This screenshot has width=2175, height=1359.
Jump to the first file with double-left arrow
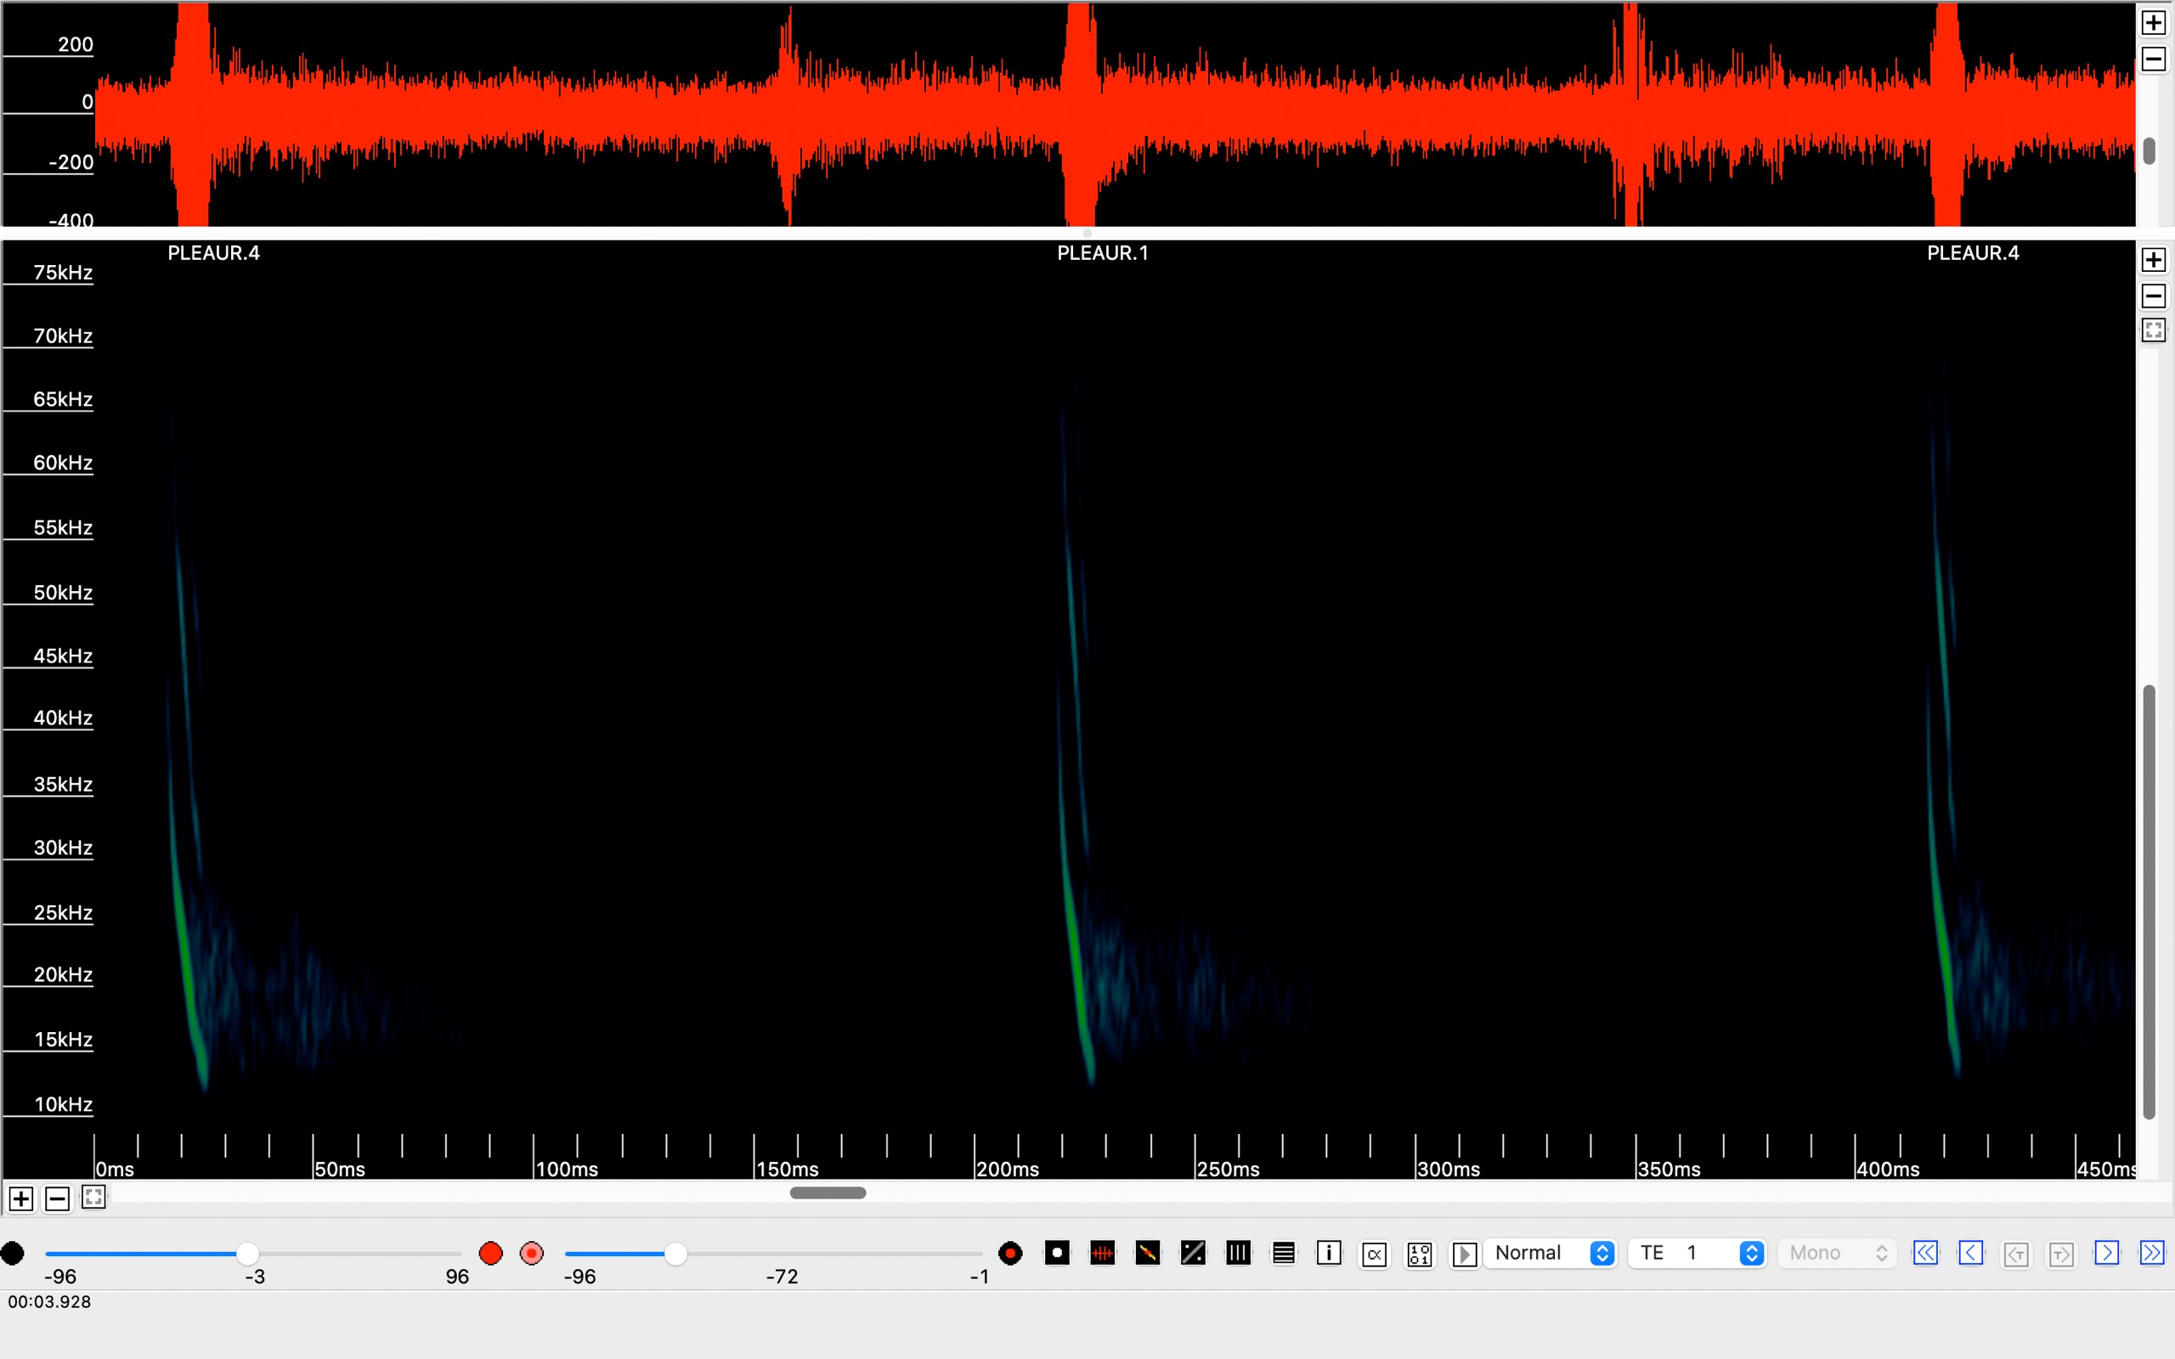tap(1925, 1253)
